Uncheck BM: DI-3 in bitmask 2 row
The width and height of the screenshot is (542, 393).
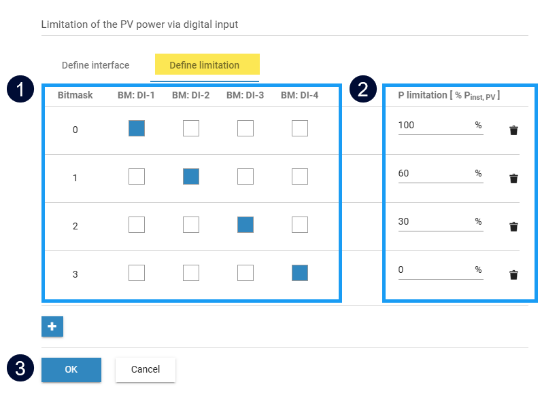point(245,225)
